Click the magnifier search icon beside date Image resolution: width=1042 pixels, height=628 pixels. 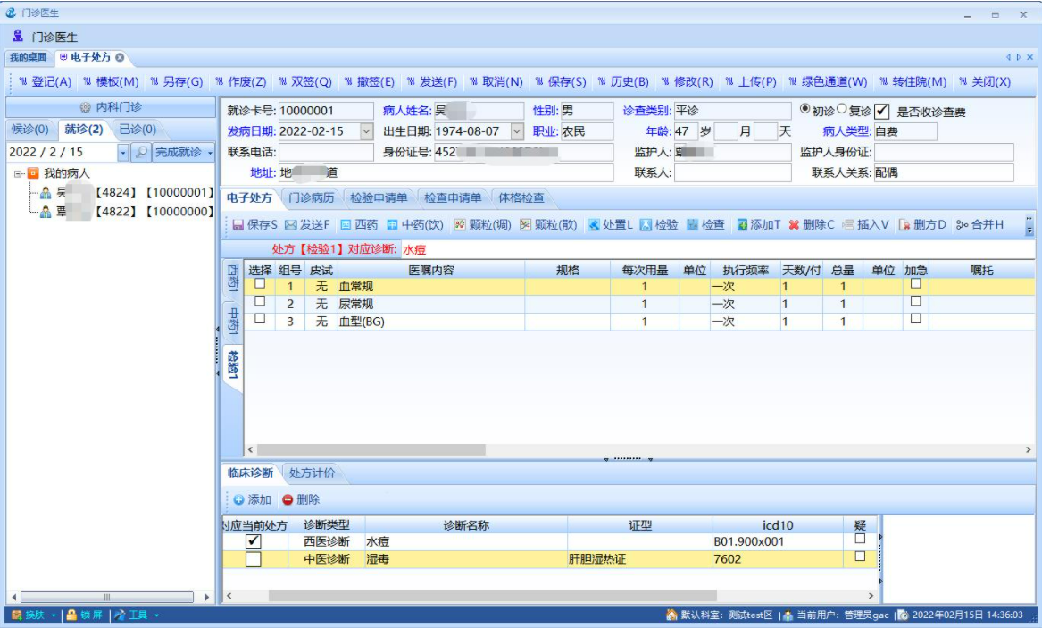click(x=141, y=152)
